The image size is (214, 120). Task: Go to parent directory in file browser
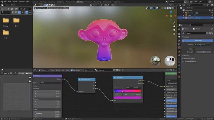point(9,9)
